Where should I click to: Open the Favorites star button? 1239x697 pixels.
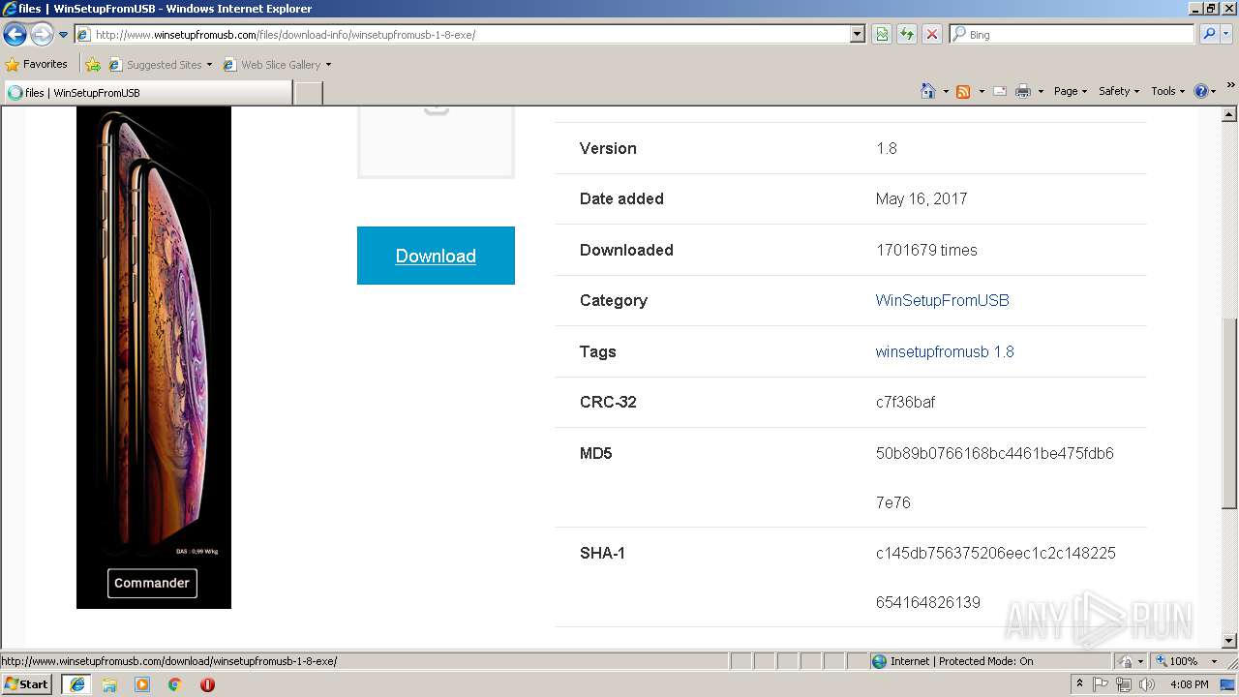click(x=37, y=65)
